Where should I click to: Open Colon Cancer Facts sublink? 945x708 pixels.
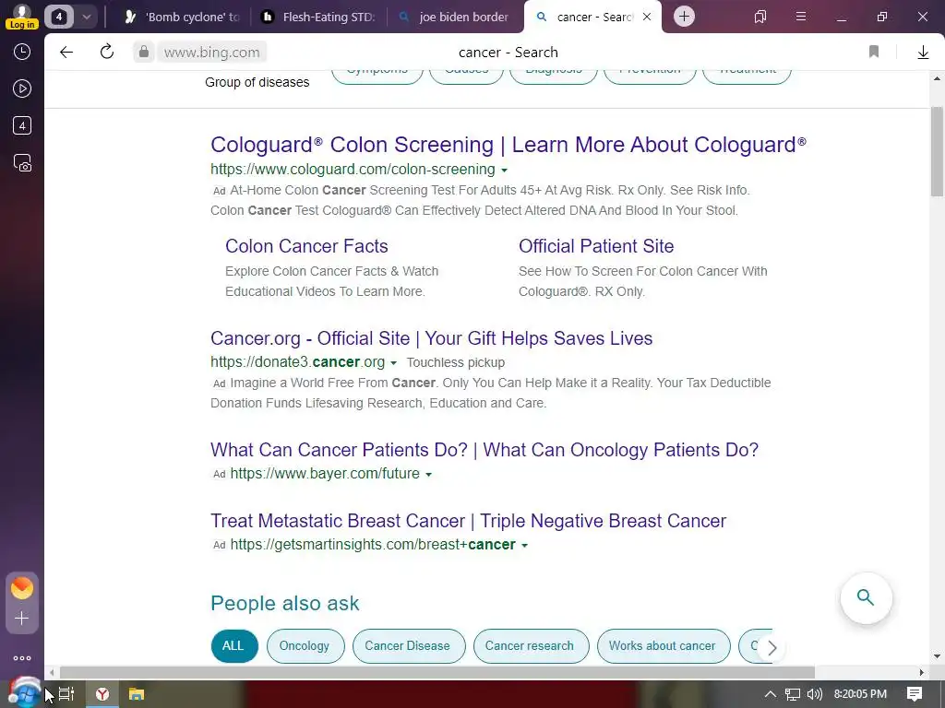point(306,246)
